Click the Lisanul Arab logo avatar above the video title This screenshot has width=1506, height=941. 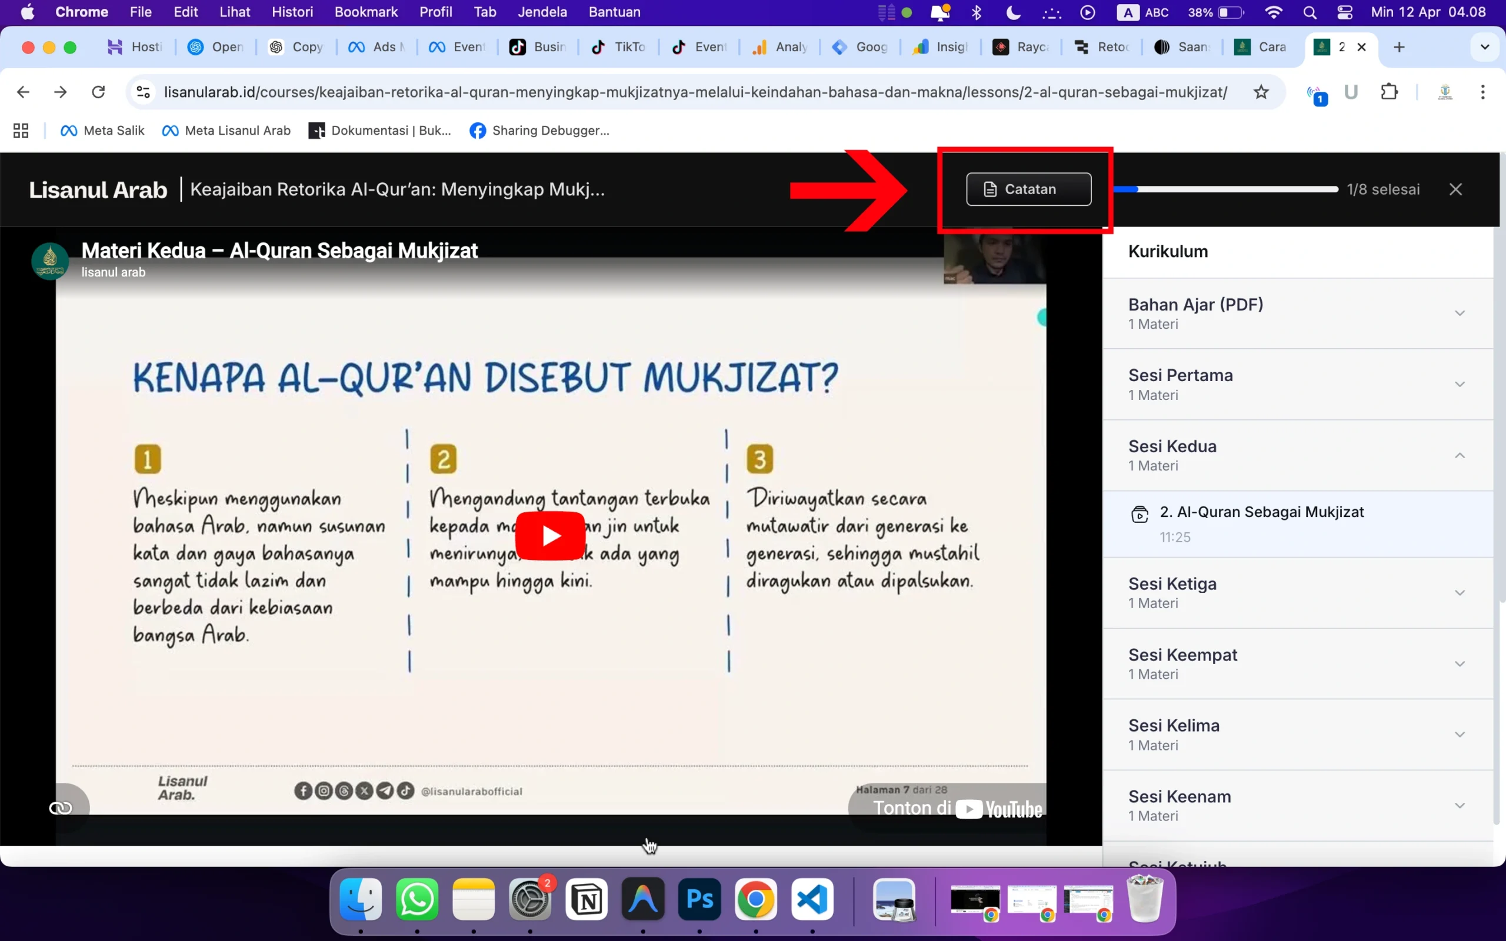pyautogui.click(x=49, y=261)
